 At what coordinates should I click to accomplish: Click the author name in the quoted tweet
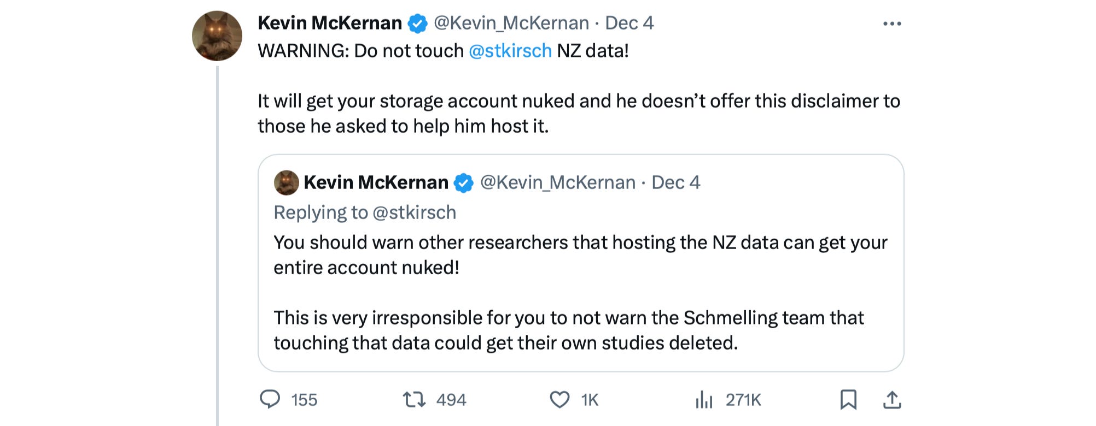[x=376, y=182]
